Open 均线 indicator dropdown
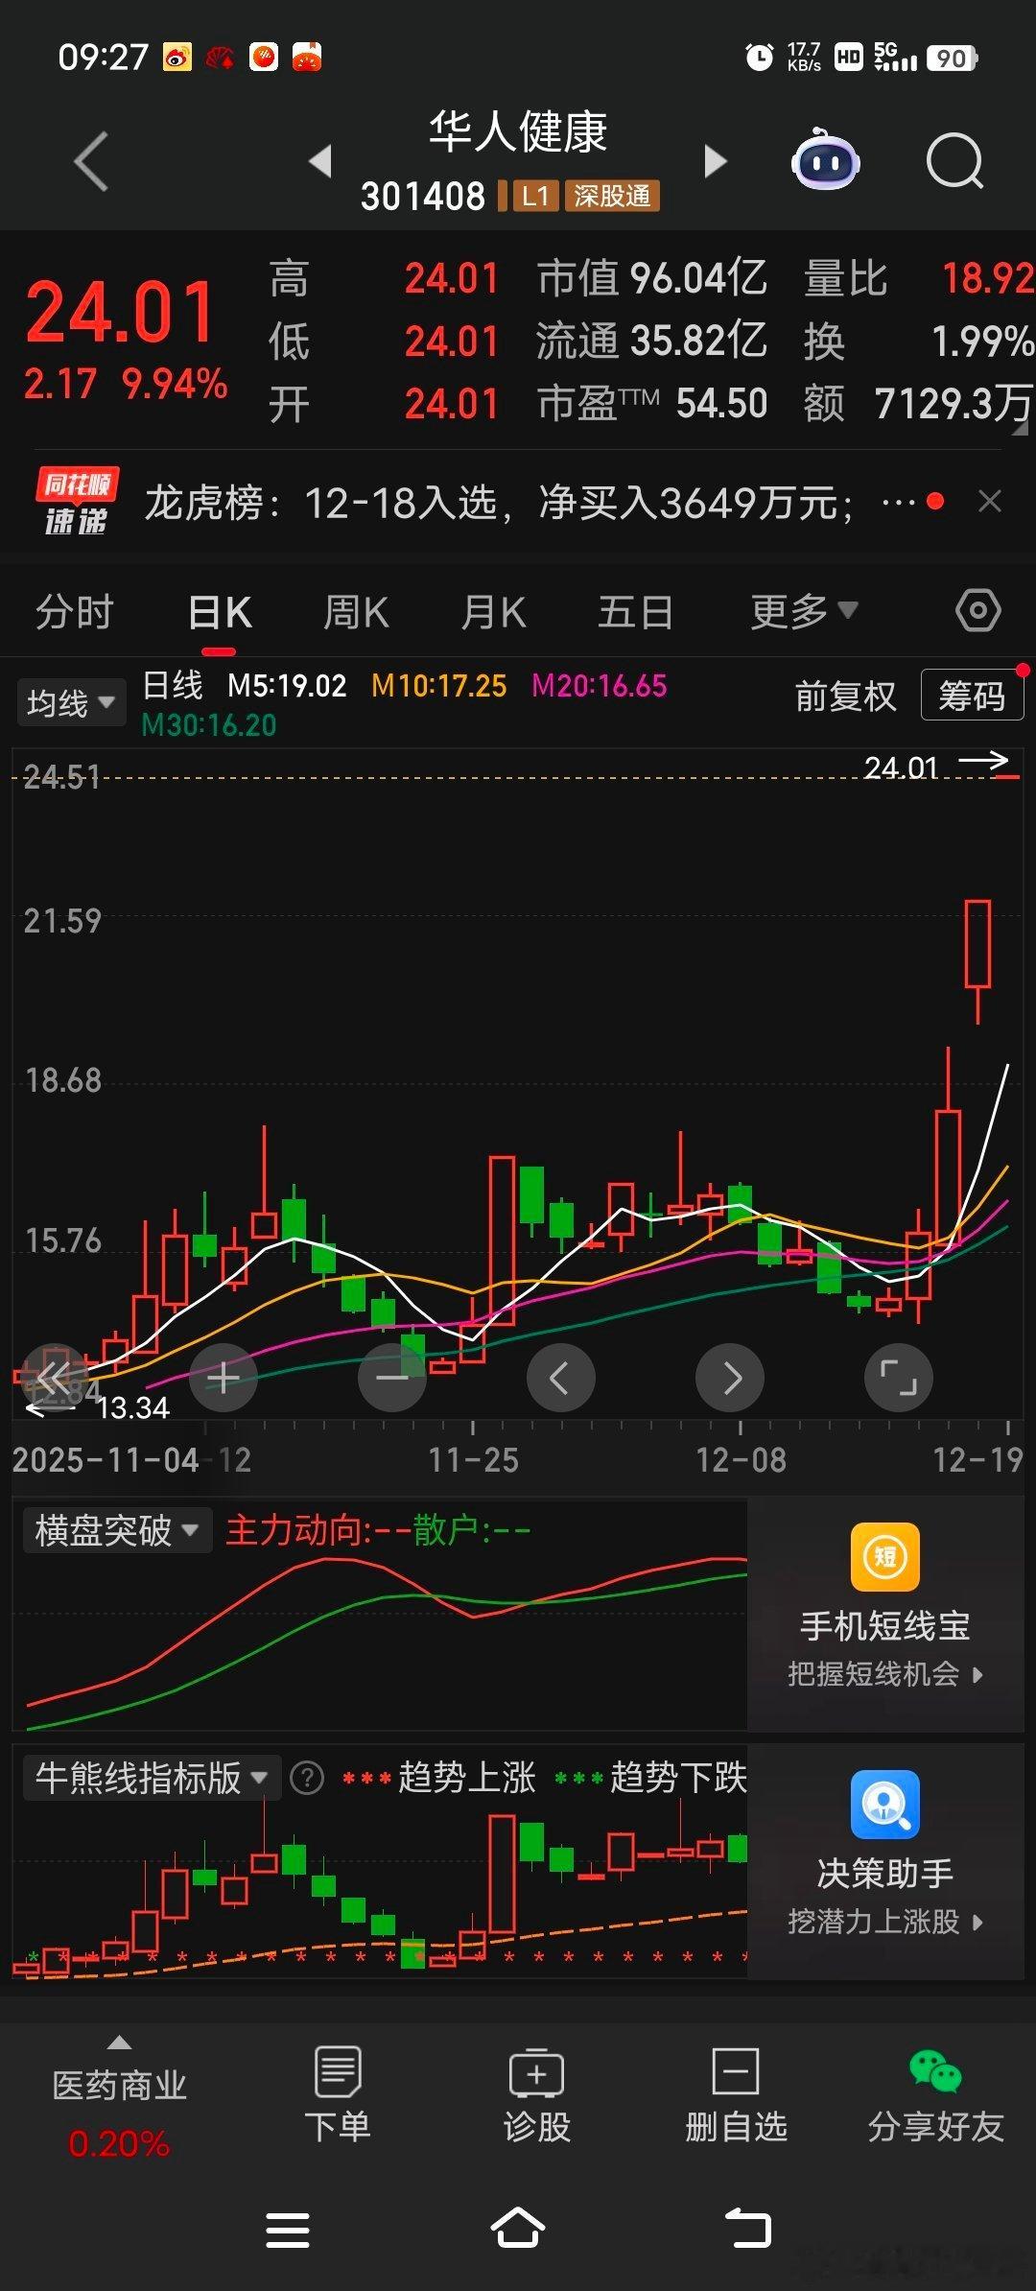 pos(71,702)
